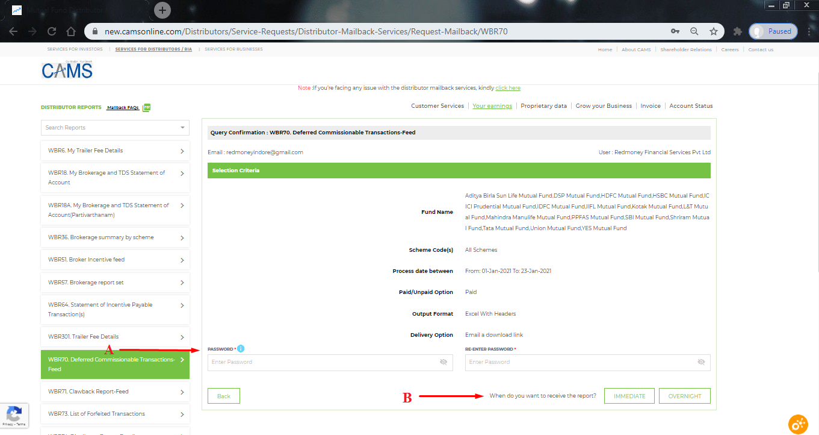Screen dimensions: 819x435
Task: Open Account Status tab
Action: coord(691,106)
